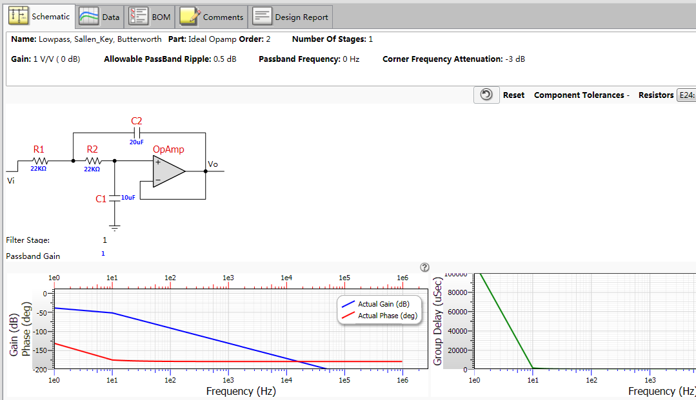Select resistor R2 label in schematic
The height and width of the screenshot is (400, 696).
(92, 149)
